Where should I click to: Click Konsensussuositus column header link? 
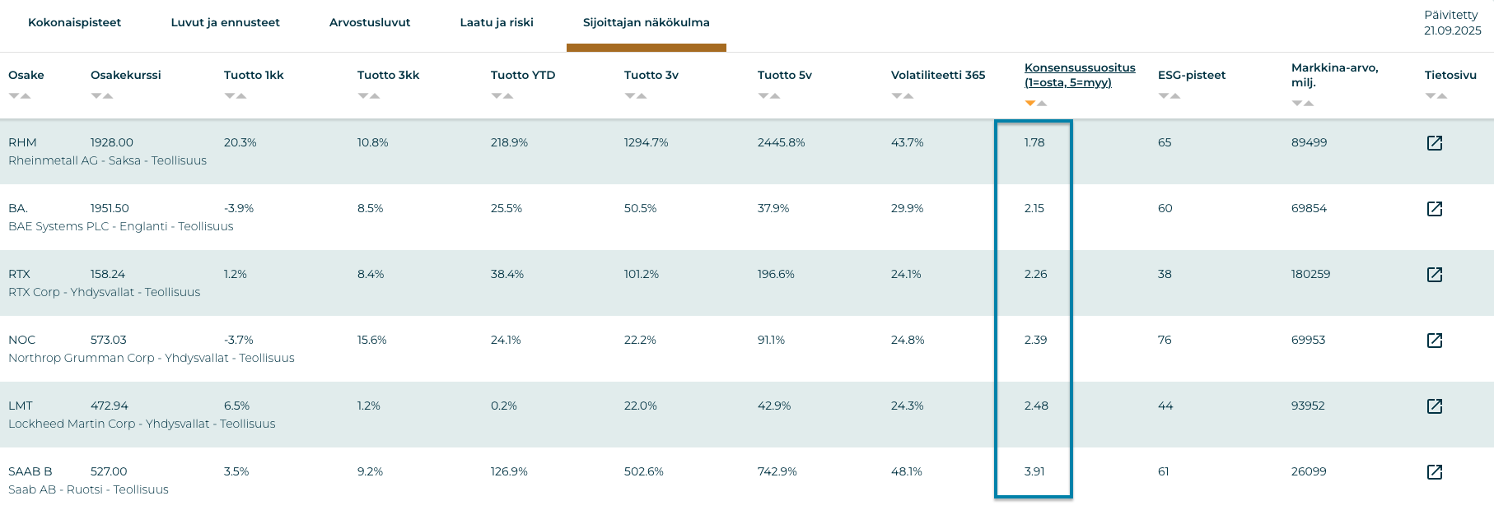coord(1080,75)
